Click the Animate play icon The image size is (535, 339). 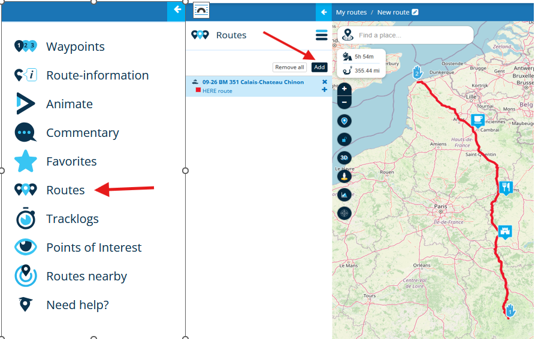click(x=25, y=103)
